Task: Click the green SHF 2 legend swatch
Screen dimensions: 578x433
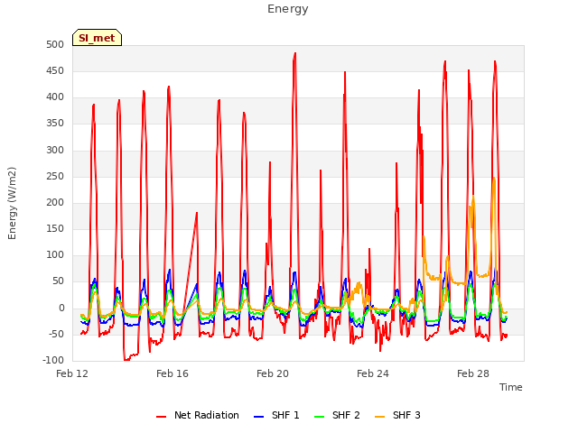Action: [319, 416]
